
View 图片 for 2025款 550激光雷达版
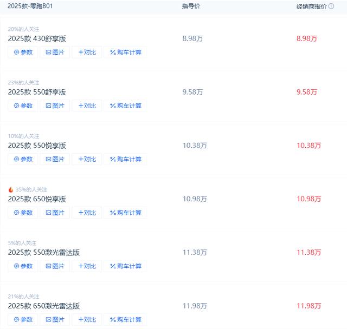click(x=55, y=266)
